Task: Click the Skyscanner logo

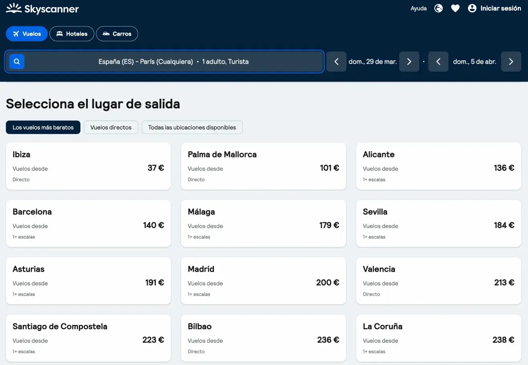Action: coord(42,8)
